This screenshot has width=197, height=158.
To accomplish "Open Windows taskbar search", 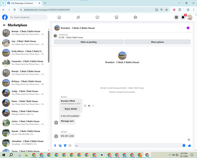I will pyautogui.click(x=11, y=155).
